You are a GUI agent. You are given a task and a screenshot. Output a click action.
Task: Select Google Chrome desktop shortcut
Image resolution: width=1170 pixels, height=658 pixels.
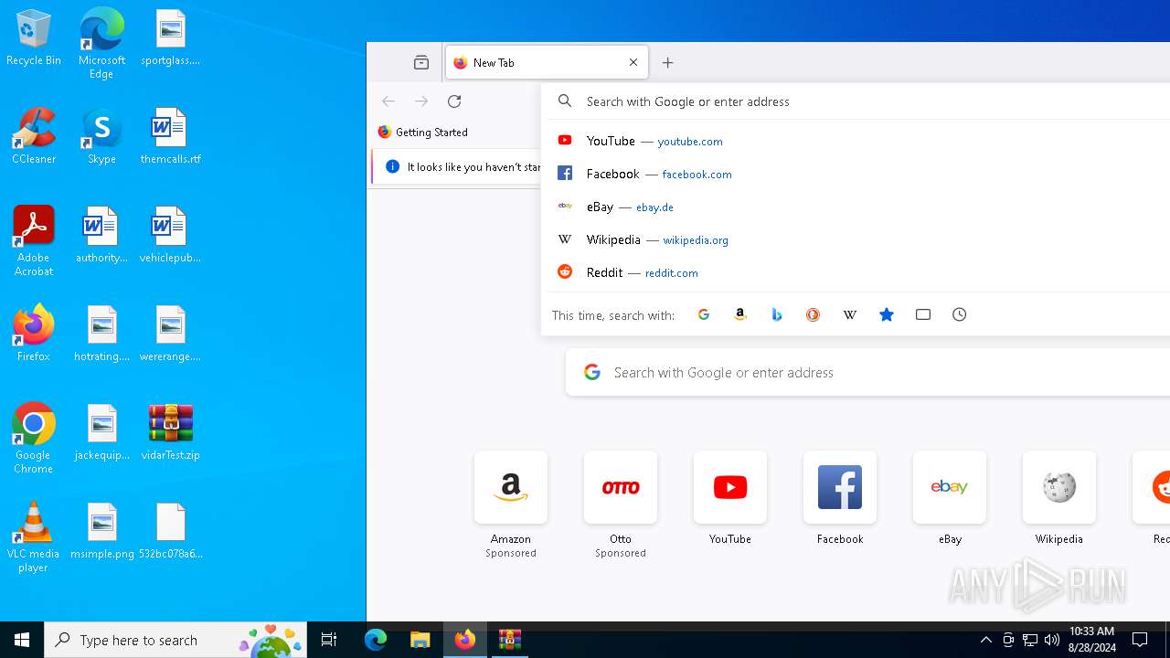pyautogui.click(x=34, y=439)
